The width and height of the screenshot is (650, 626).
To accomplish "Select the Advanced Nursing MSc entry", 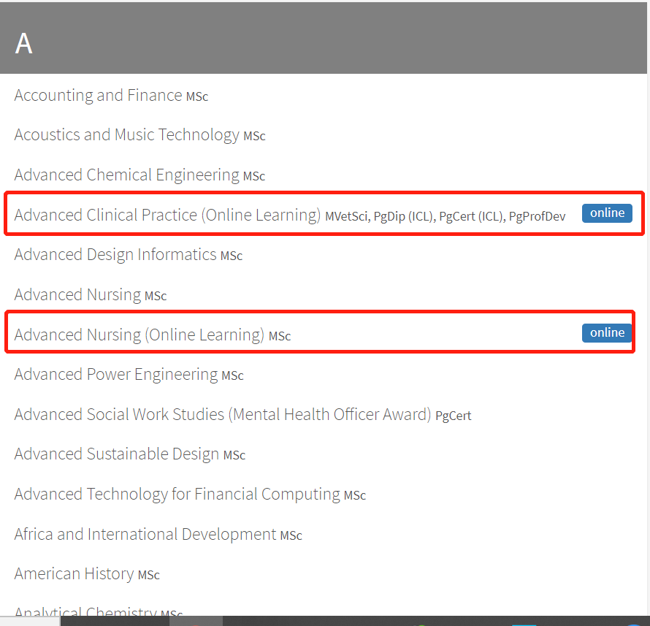I will [x=91, y=295].
